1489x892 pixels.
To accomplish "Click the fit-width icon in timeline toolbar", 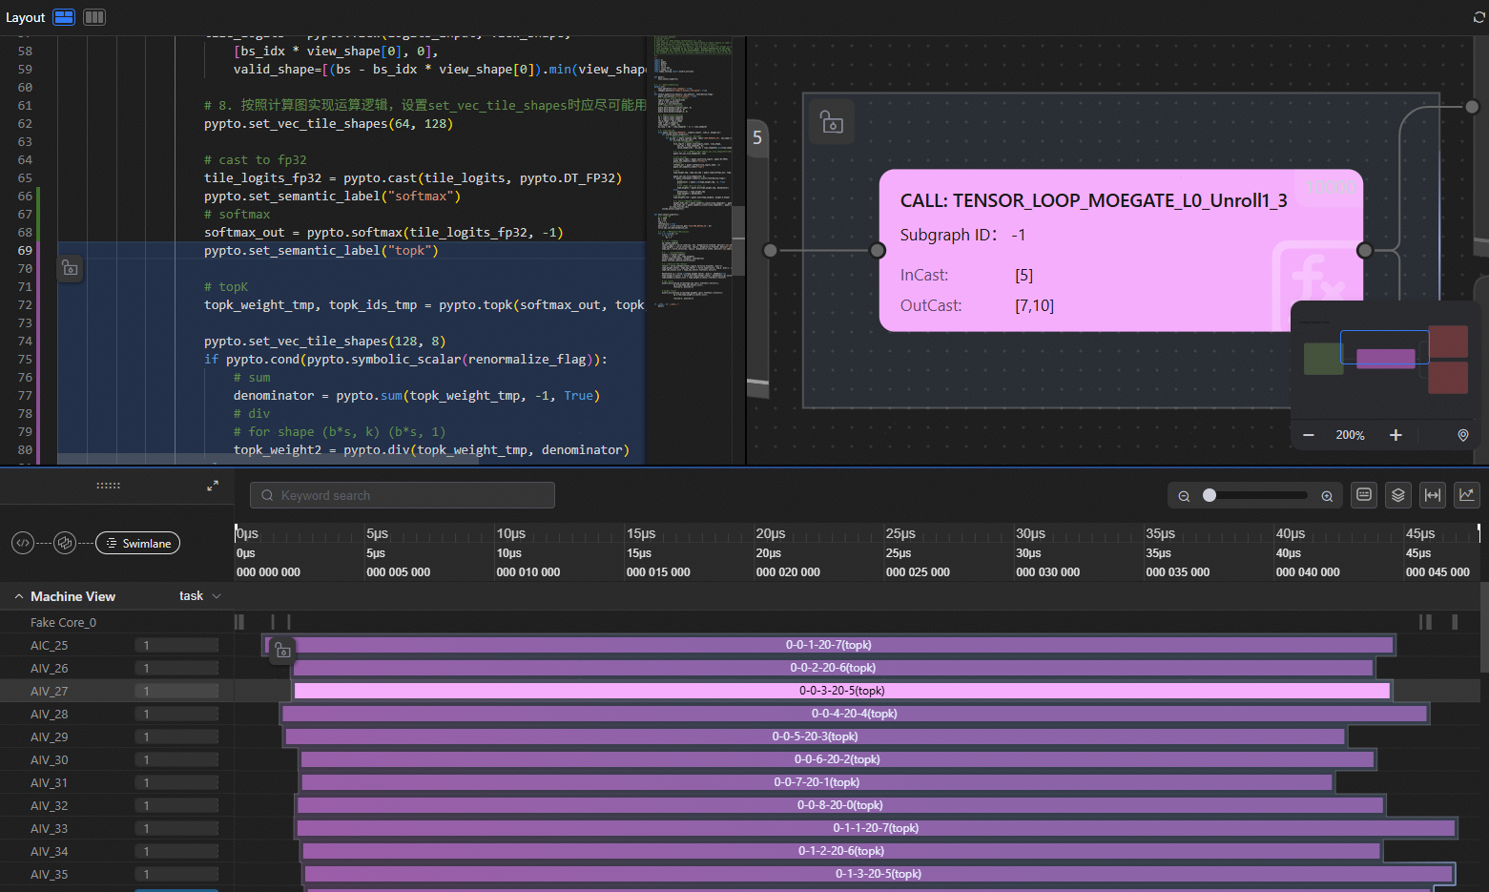I will (1432, 495).
